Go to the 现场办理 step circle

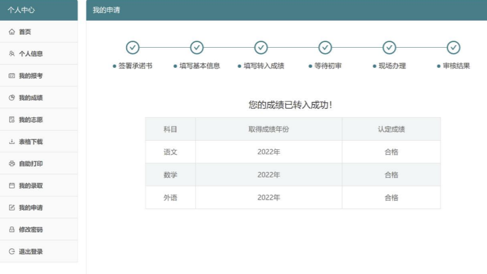[389, 48]
